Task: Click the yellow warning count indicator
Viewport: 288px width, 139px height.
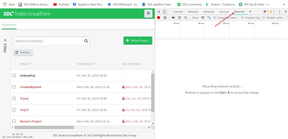Action: pyautogui.click(x=272, y=12)
